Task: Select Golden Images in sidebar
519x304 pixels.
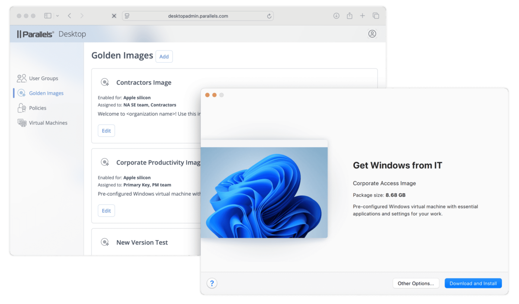Action: (x=46, y=93)
